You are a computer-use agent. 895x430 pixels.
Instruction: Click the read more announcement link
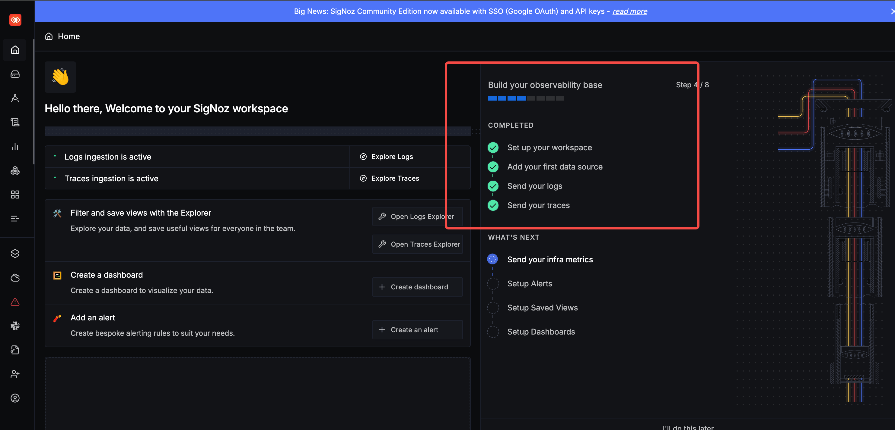coord(629,11)
